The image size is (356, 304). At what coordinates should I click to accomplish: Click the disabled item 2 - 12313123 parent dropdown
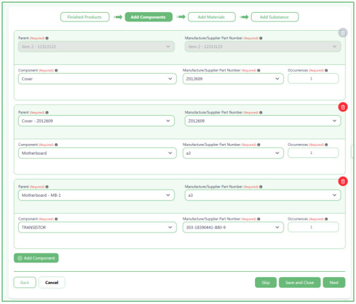96,47
